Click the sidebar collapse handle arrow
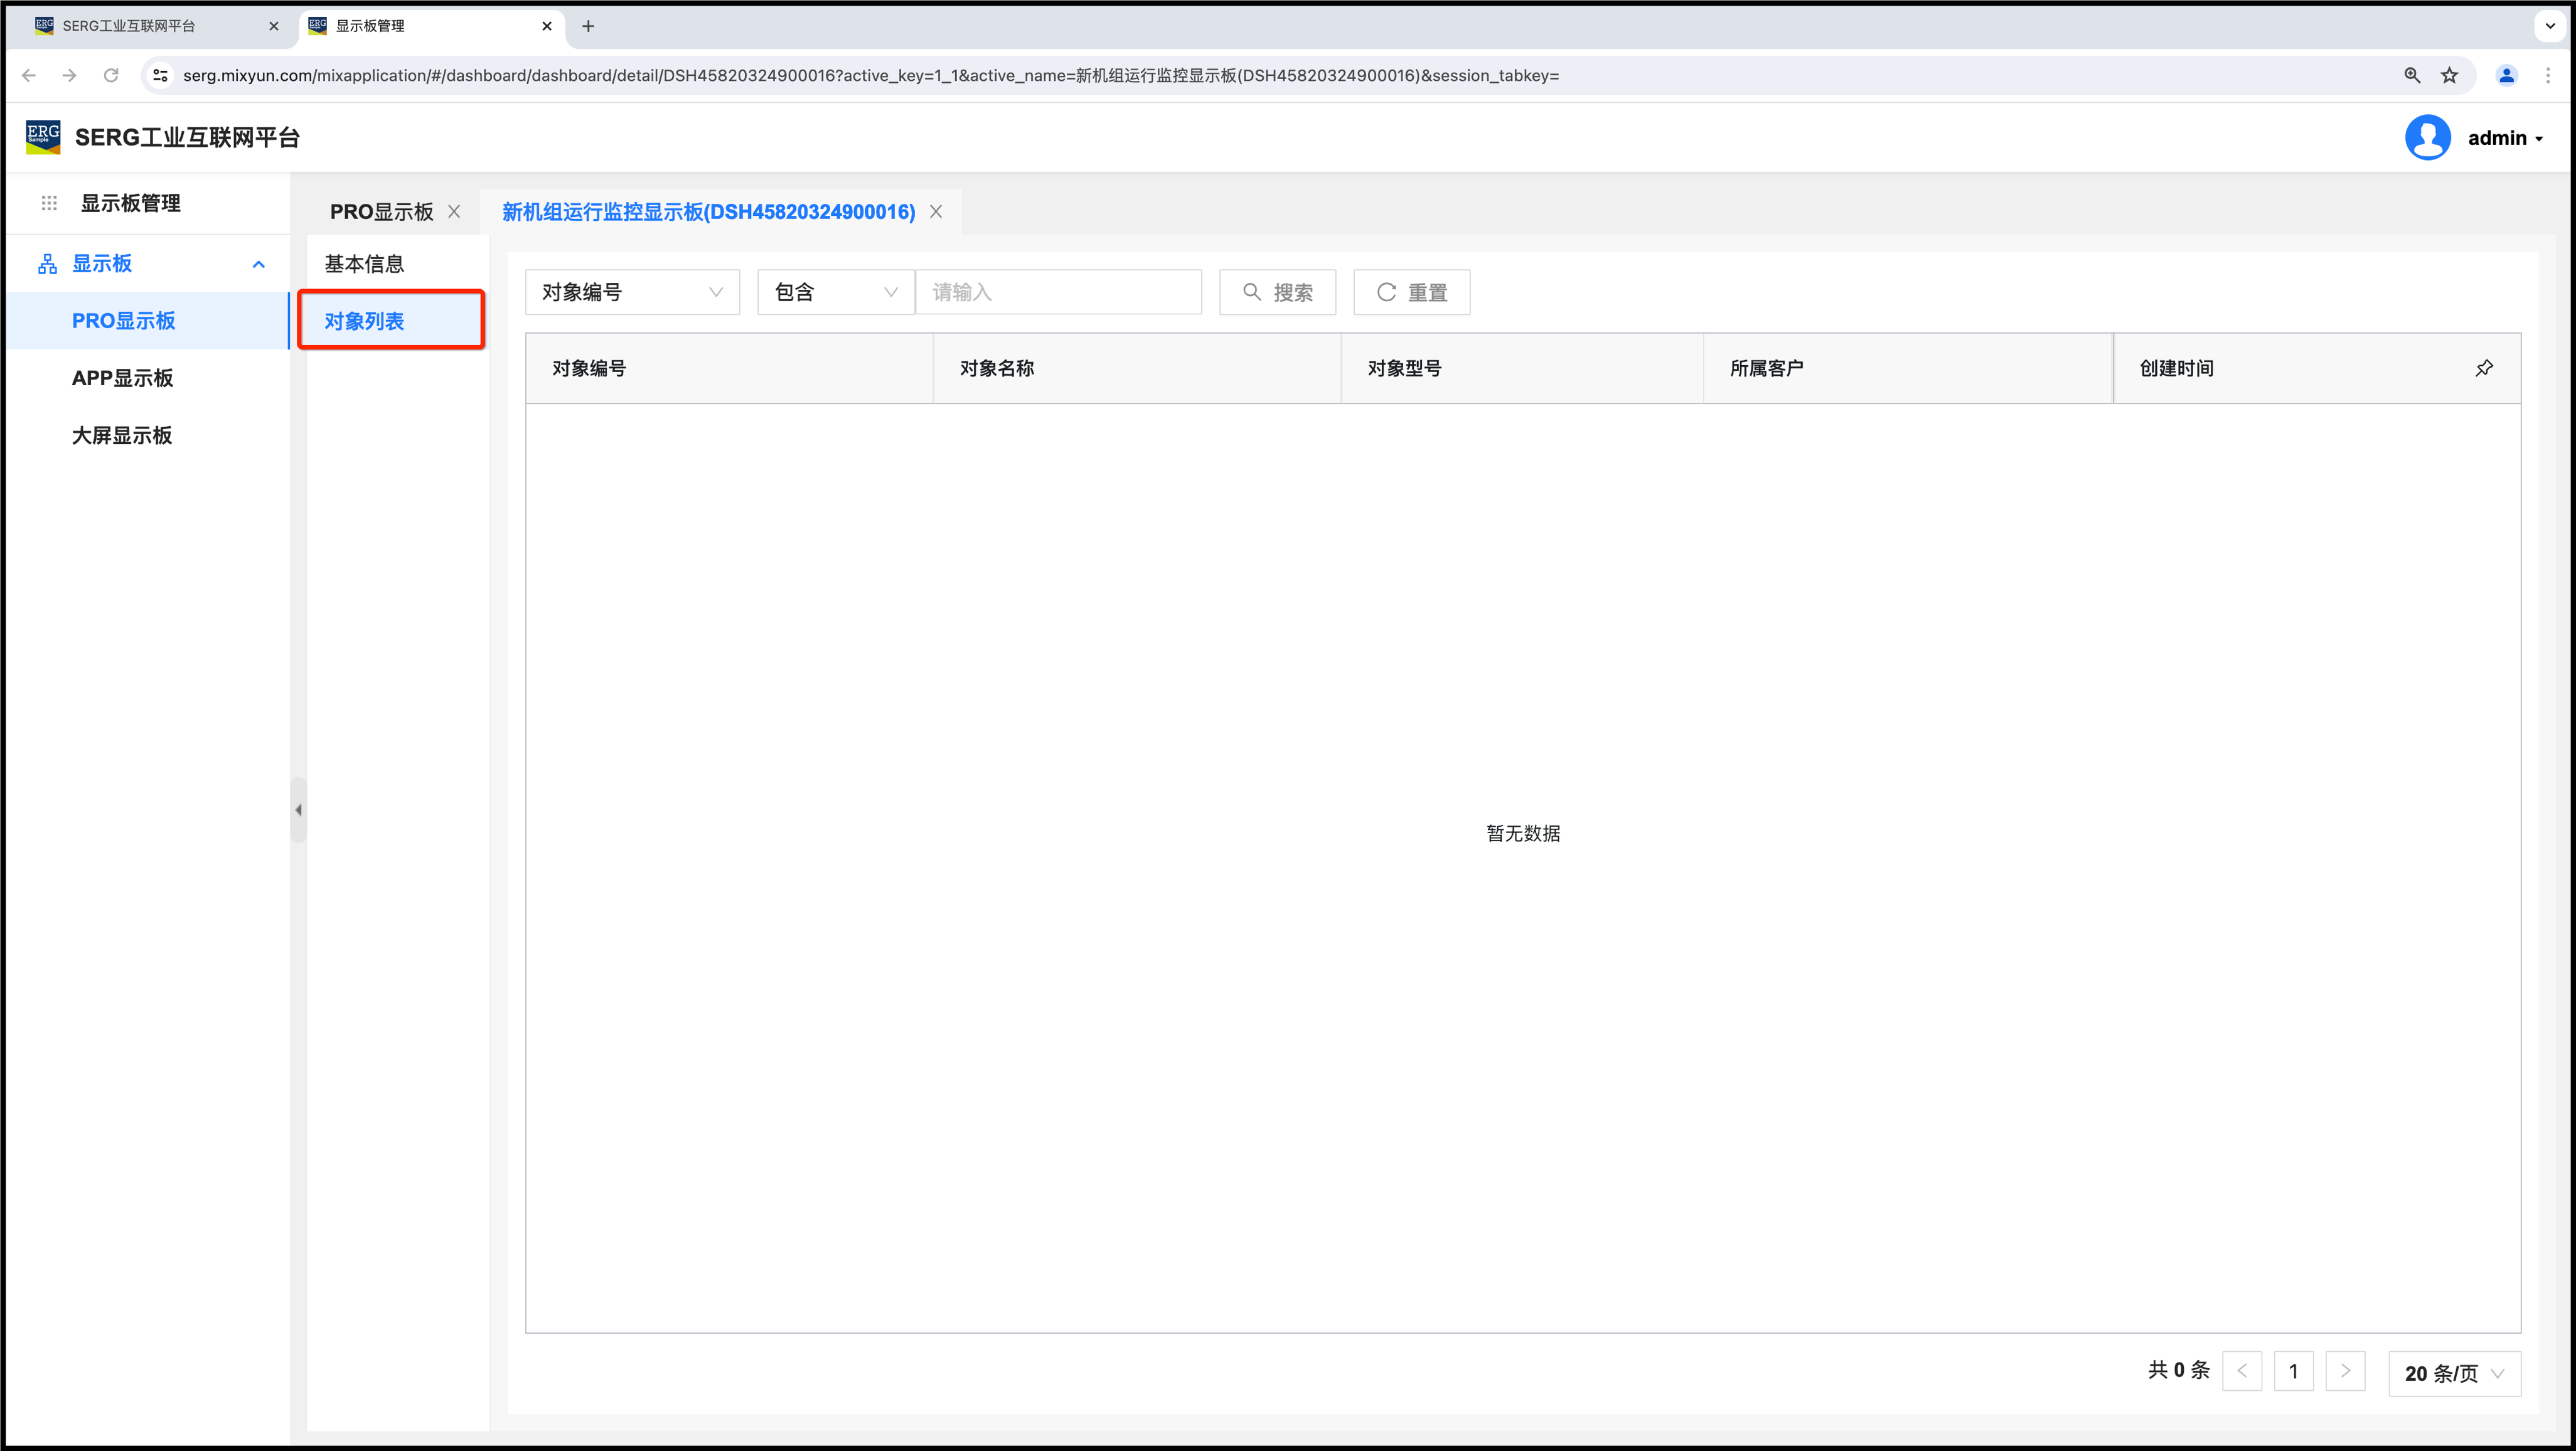The image size is (2576, 1451). point(298,810)
